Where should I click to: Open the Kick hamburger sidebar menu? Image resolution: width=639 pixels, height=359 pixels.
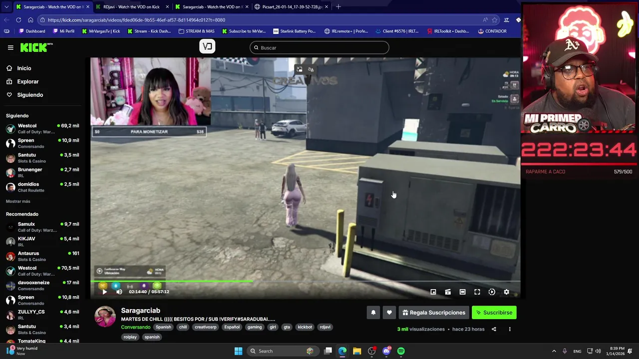point(10,47)
